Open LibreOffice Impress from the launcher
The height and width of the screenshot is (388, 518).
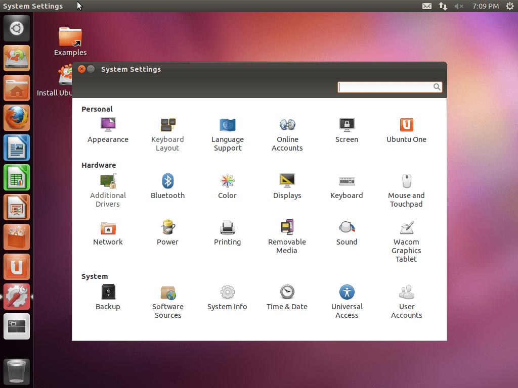17,207
